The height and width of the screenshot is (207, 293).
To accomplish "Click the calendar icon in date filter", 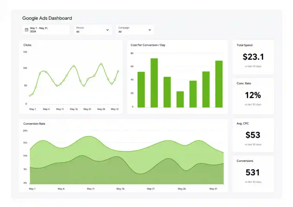I will pos(27,30).
